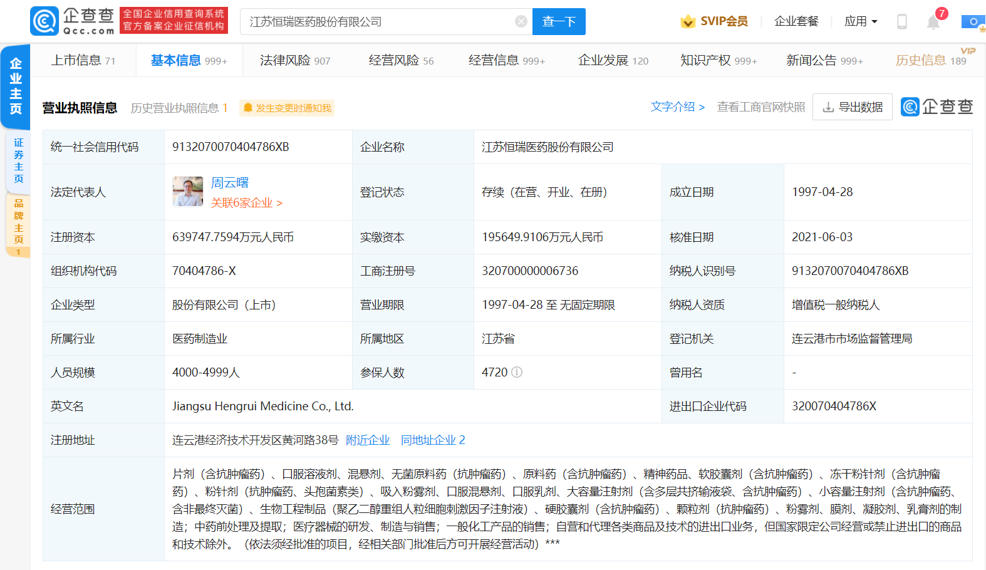Click legal representative's photo thumbnail
The height and width of the screenshot is (570, 986).
coord(188,192)
